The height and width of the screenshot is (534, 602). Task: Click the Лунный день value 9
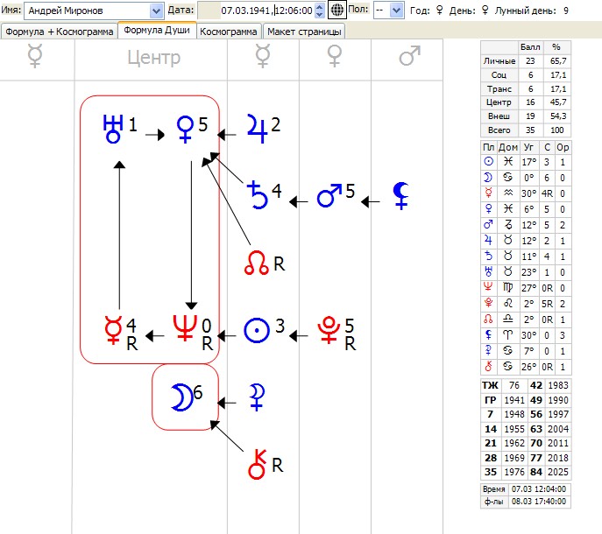point(566,11)
